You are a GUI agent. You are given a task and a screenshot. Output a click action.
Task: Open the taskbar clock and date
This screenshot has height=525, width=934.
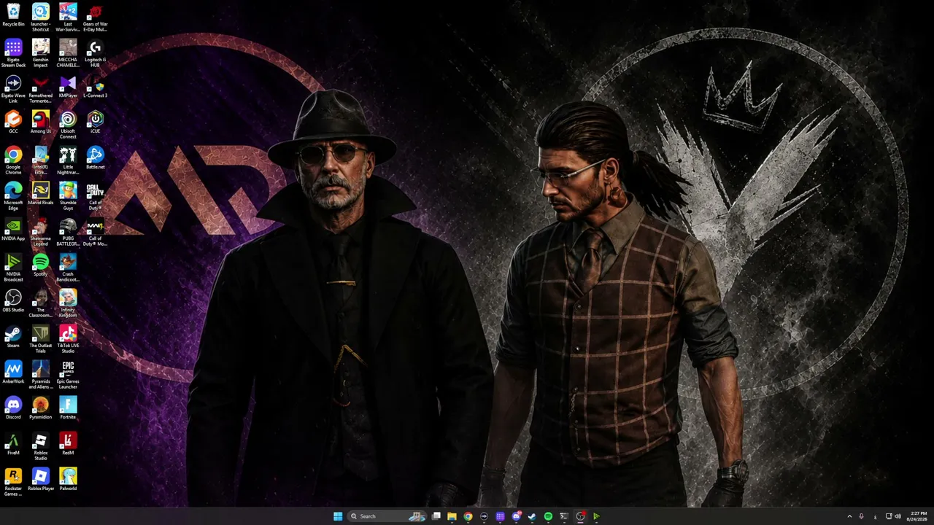pyautogui.click(x=916, y=516)
